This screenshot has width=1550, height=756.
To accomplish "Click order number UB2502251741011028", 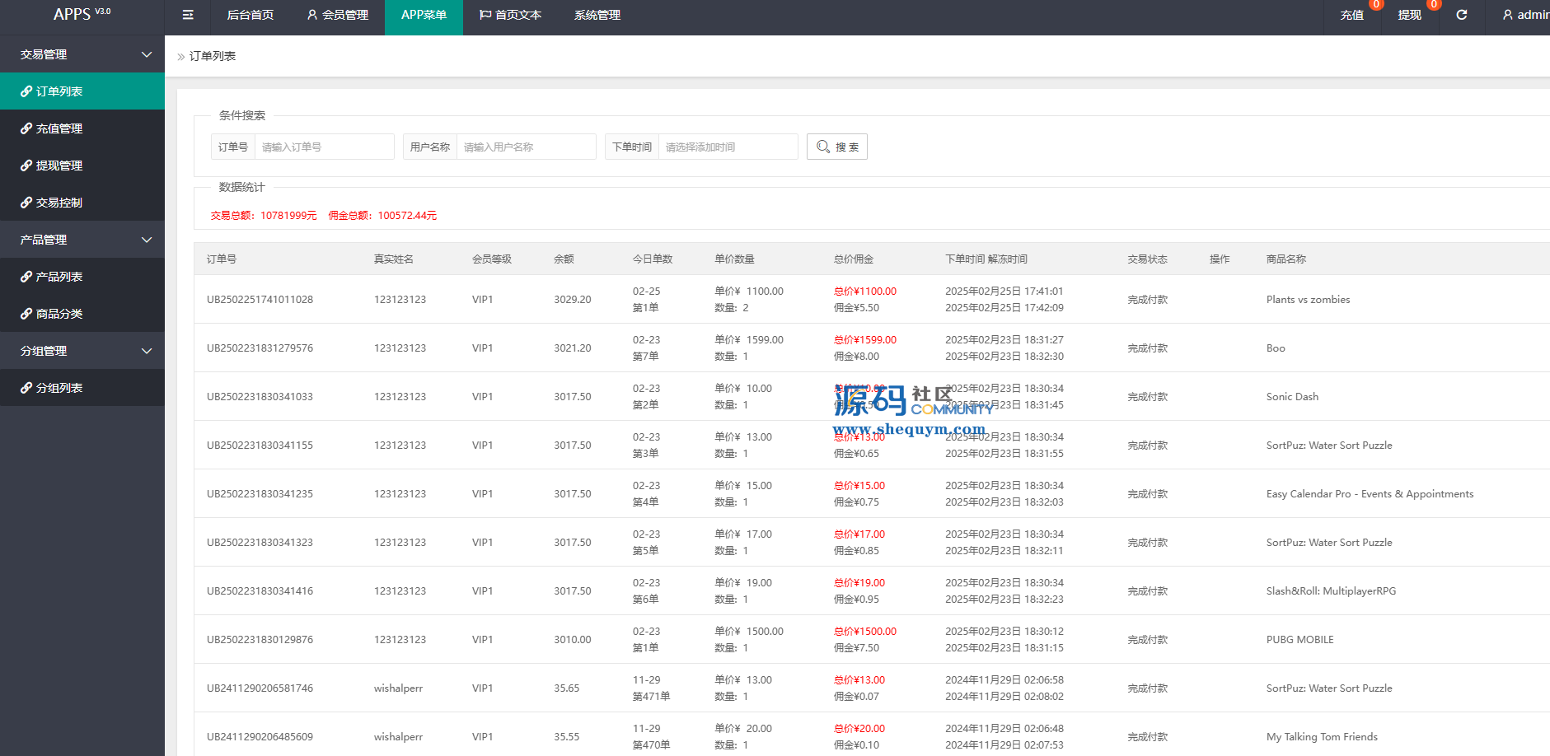I will pos(260,300).
